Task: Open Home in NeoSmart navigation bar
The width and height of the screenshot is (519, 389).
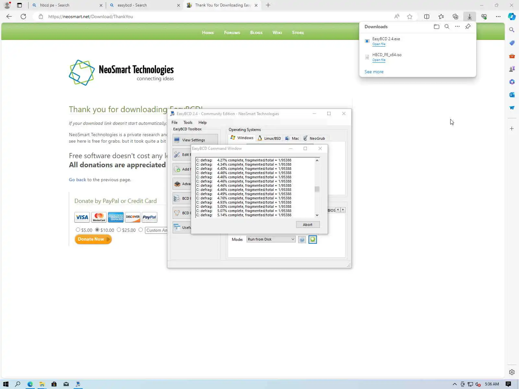Action: [x=208, y=32]
